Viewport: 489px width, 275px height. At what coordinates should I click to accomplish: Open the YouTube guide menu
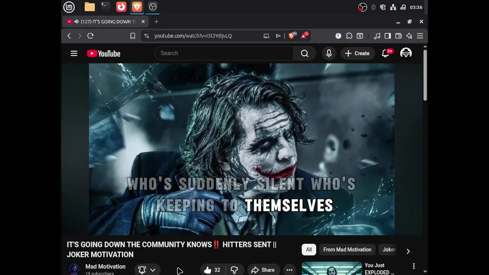click(74, 53)
